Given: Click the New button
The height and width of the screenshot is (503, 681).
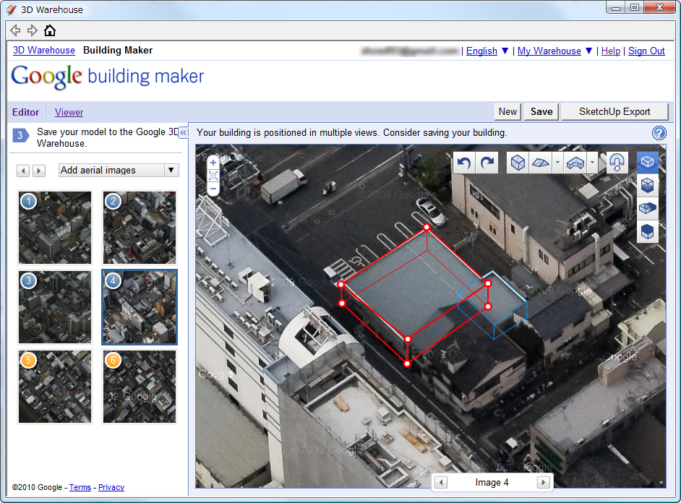Looking at the screenshot, I should click(x=507, y=111).
